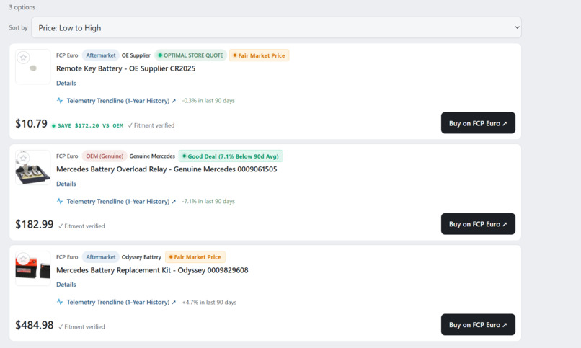Click Fitment verified next to $10.79
This screenshot has width=581, height=348.
click(x=151, y=125)
